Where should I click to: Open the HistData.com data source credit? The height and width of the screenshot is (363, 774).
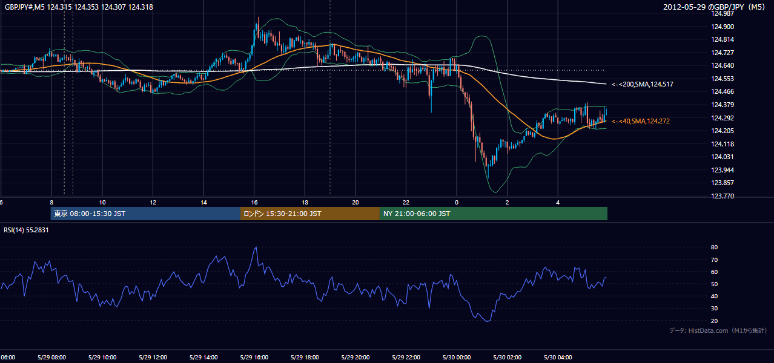[x=718, y=331]
